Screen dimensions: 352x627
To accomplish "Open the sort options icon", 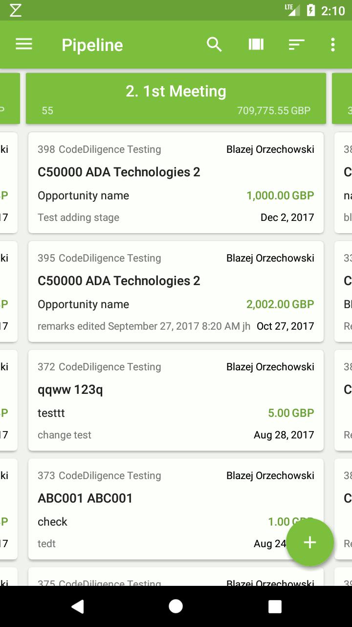I will 296,45.
